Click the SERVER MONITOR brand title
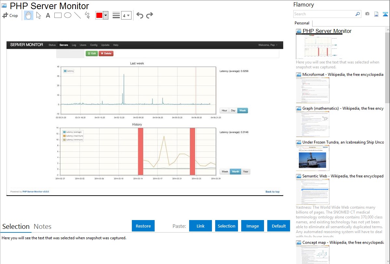Screen dimensions: 390x264 click(x=27, y=45)
